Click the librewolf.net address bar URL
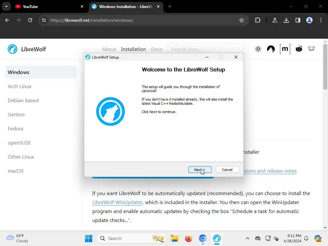The height and width of the screenshot is (246, 328). [92, 20]
